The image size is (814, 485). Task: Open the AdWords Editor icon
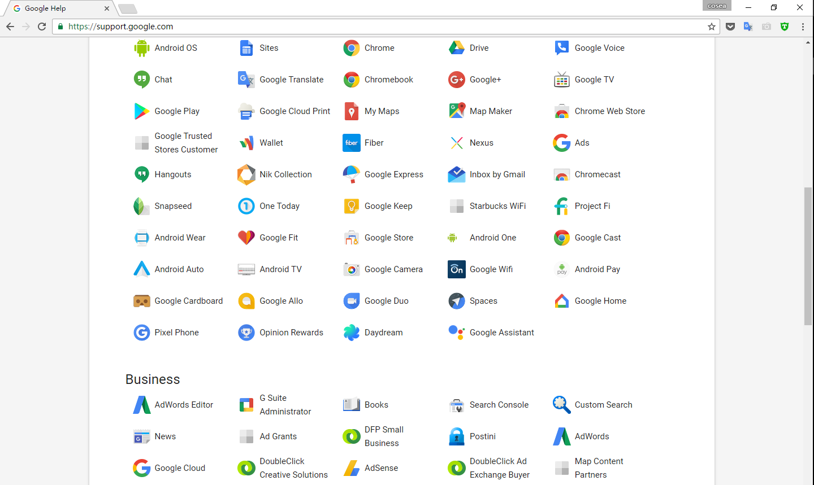click(141, 405)
